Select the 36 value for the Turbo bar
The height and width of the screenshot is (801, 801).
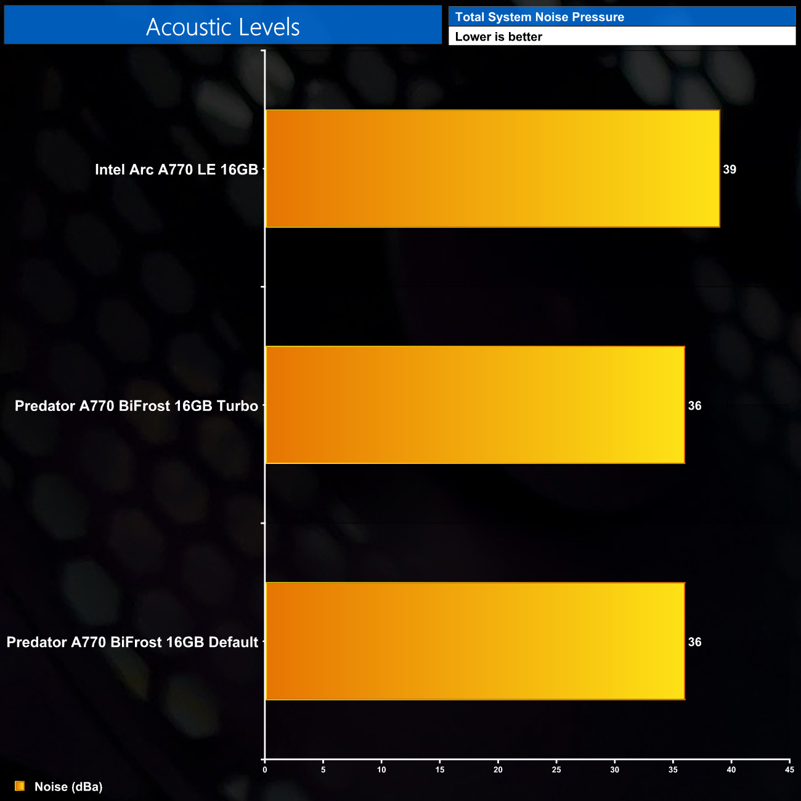[x=694, y=405]
